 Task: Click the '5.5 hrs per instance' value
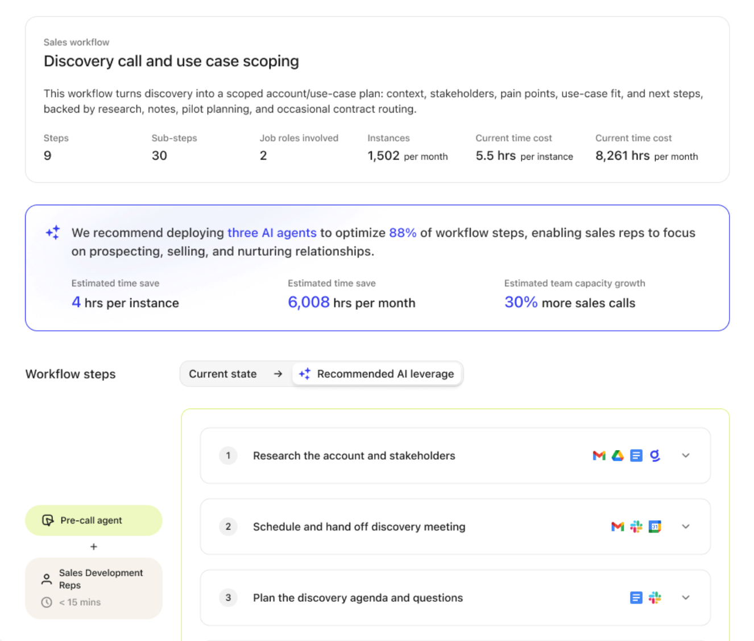coord(524,156)
